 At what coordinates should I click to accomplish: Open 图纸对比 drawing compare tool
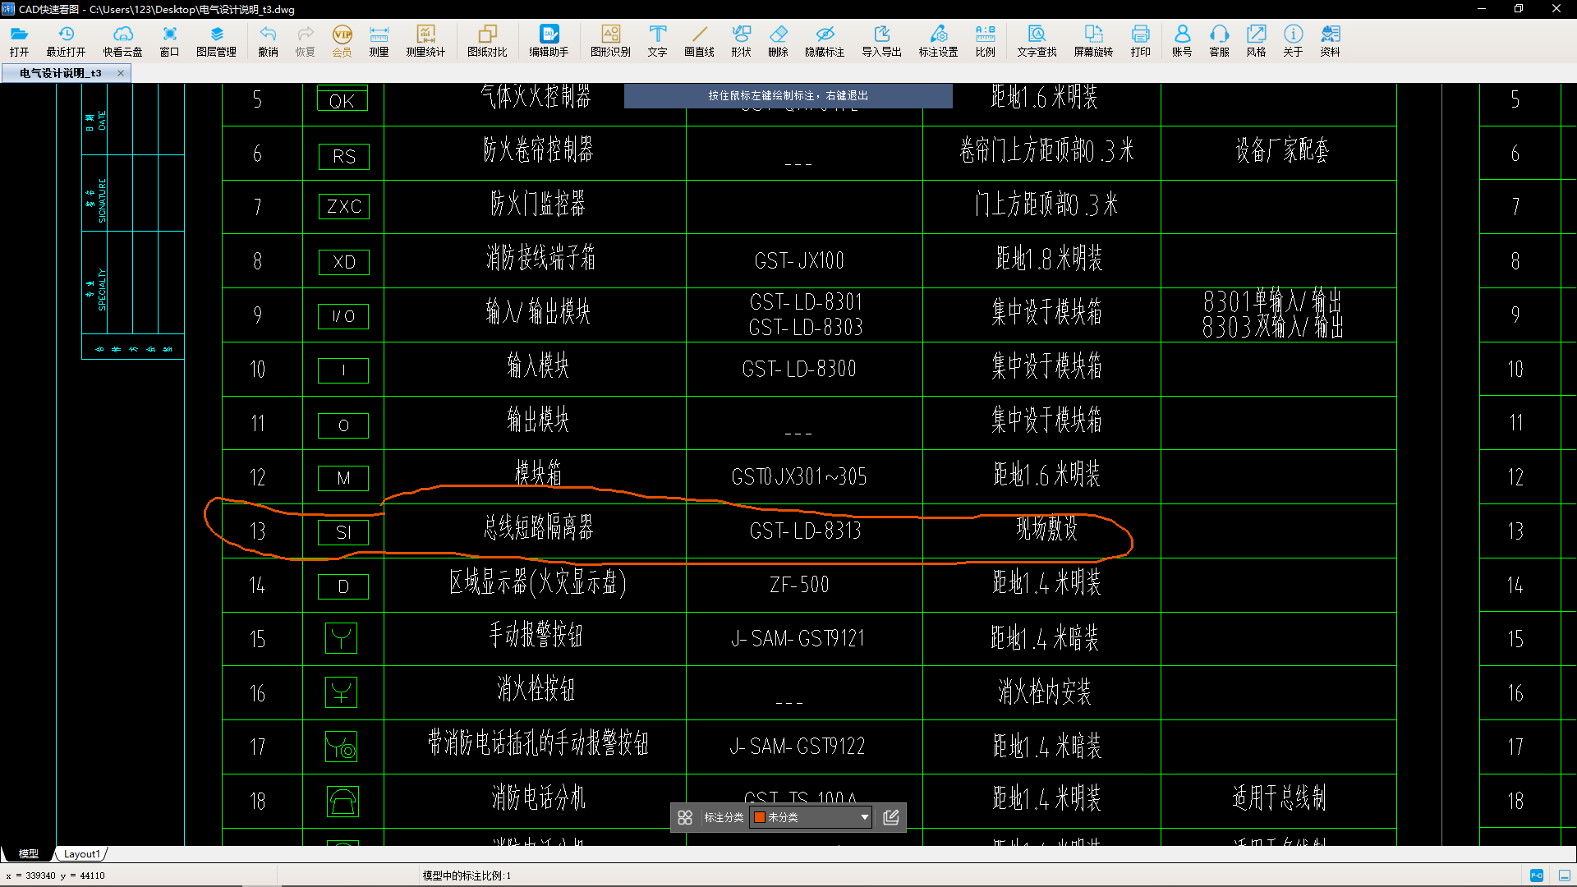[x=487, y=40]
